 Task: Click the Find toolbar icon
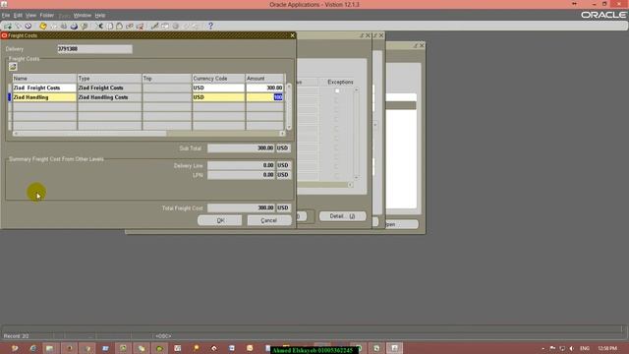pyautogui.click(x=18, y=27)
